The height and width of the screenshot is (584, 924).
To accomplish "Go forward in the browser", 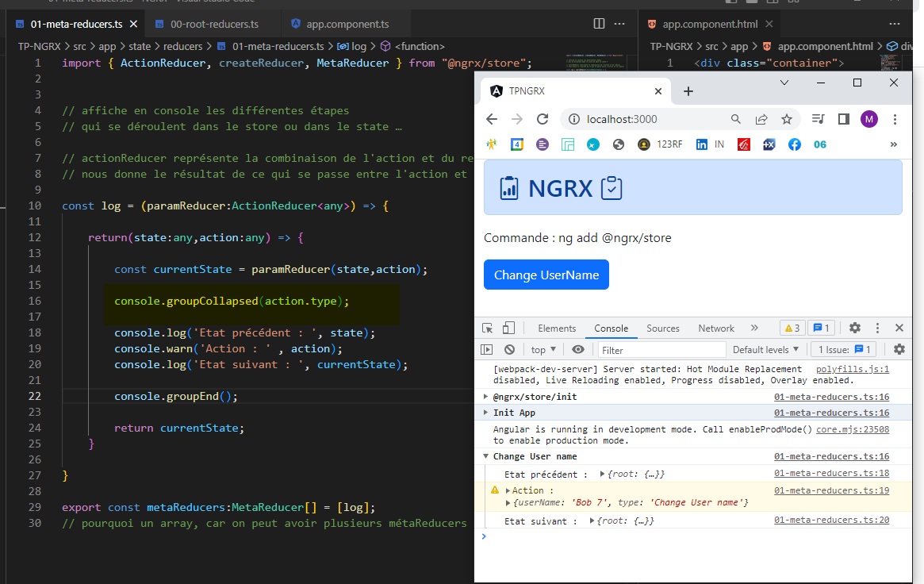I will (x=517, y=119).
